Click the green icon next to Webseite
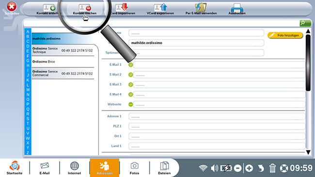The height and width of the screenshot is (177, 315). (130, 104)
